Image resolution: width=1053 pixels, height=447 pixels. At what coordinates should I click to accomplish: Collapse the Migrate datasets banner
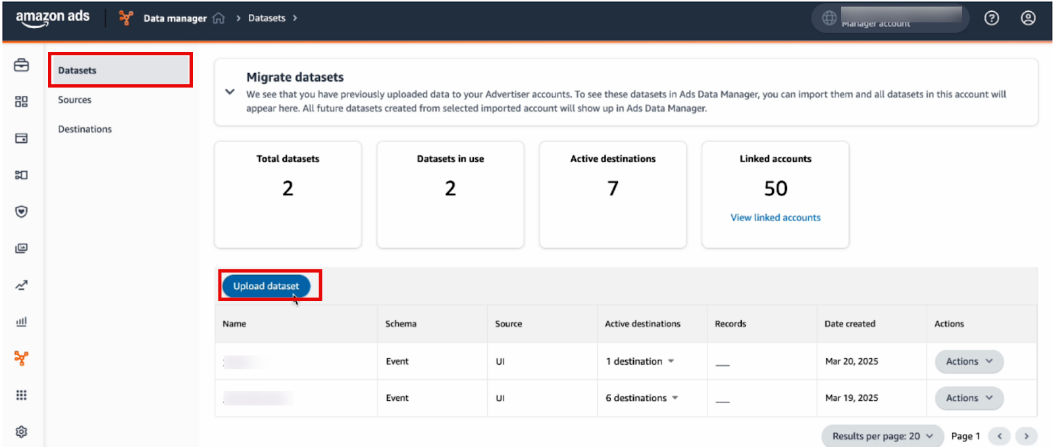point(230,92)
